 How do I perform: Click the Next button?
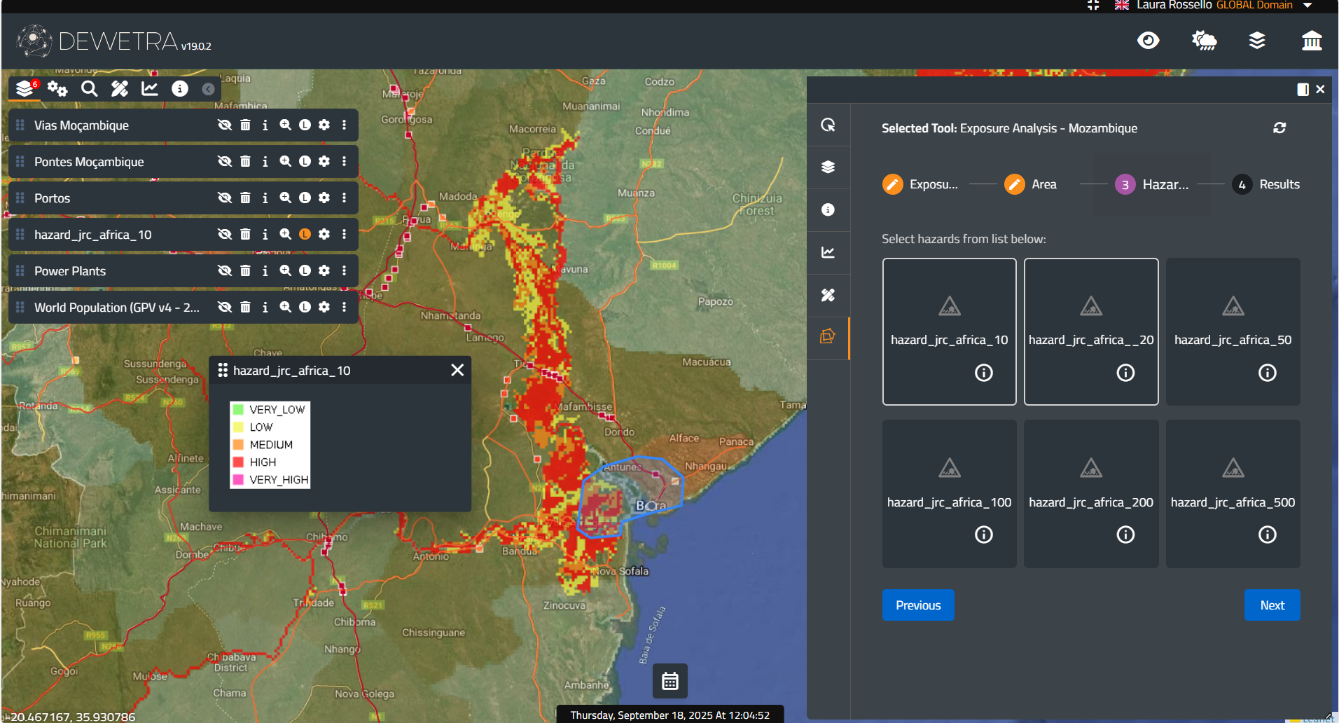tap(1272, 605)
